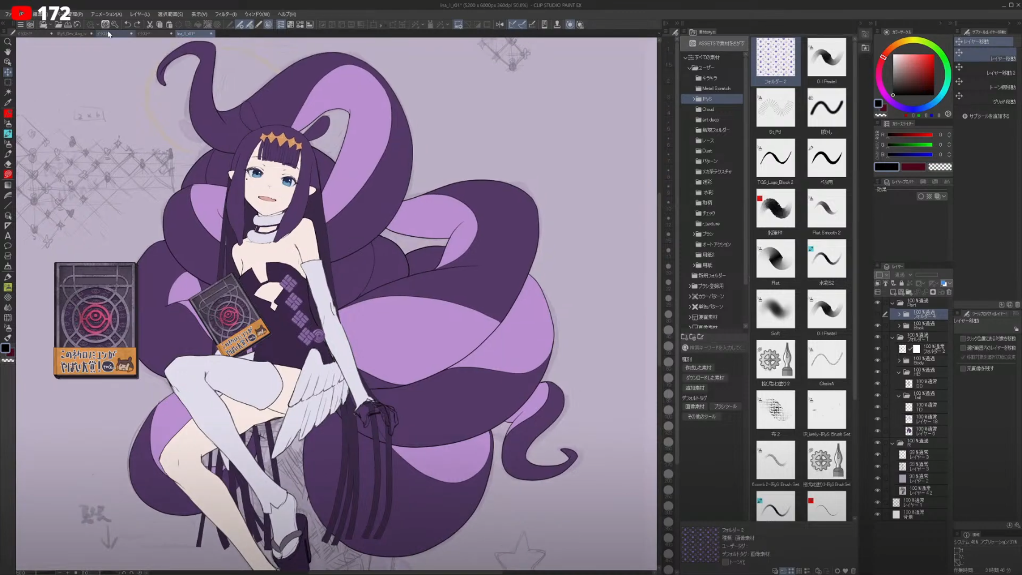Click the delete sub tool trash icon
The height and width of the screenshot is (575, 1022).
pos(1018,304)
